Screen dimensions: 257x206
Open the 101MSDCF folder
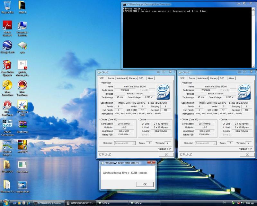click(7, 167)
